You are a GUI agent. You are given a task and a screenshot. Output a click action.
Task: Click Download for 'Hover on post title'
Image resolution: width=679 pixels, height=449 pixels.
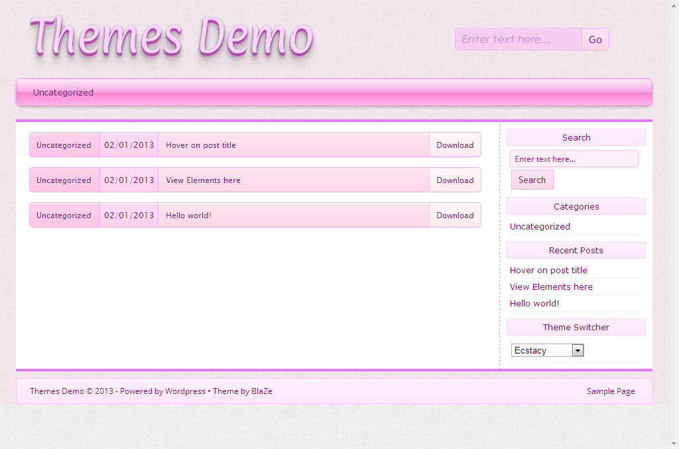tap(455, 145)
